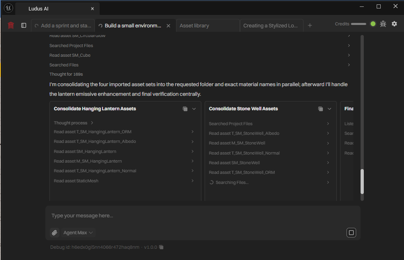Copy the debug id icon
The width and height of the screenshot is (404, 260).
click(x=161, y=247)
